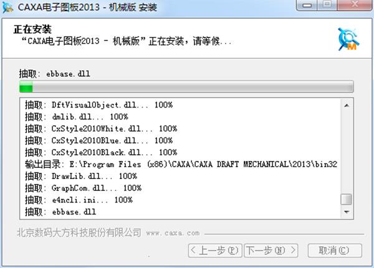Viewport: 374px width, 268px height.
Task: Click the Back button 上一步(P)
Action: [x=215, y=251]
